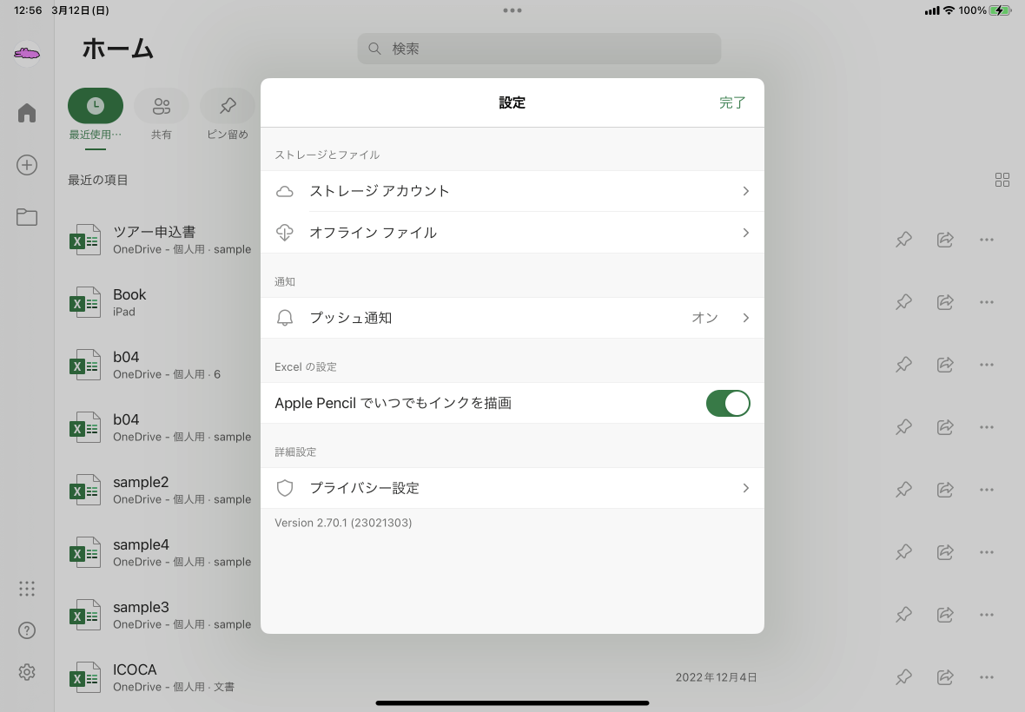Open the ツアー申込書 file name
The image size is (1025, 712).
155,232
